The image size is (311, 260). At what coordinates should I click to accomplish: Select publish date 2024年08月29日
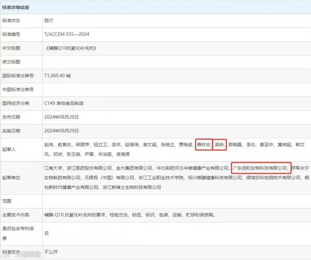click(61, 117)
